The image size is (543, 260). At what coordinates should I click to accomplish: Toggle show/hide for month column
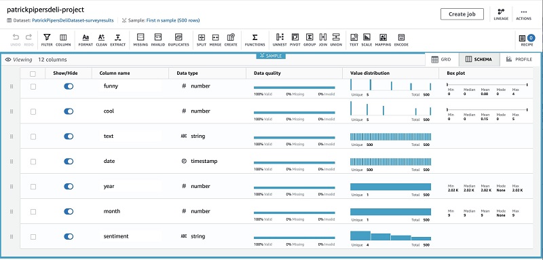click(69, 212)
